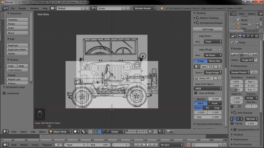Open screen layout browse icon beside Default
Screen dimensions: 264x148
pyautogui.click(x=53, y=8)
